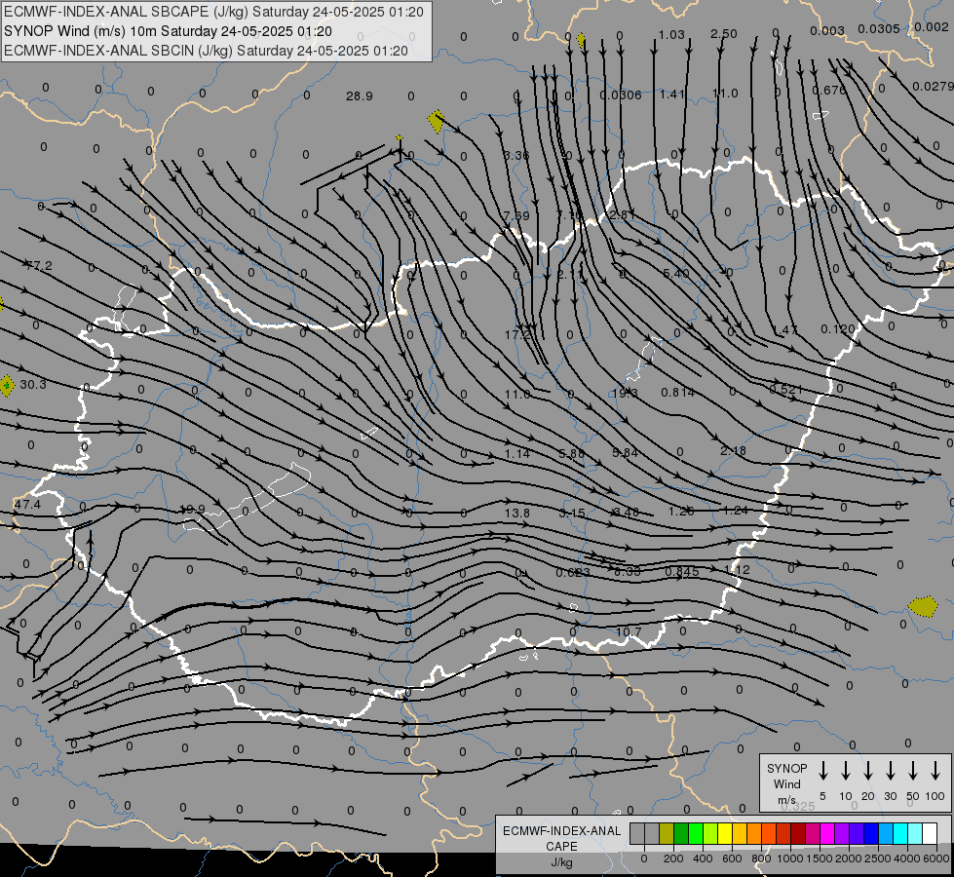Click the CAPE value 1.24
The image size is (954, 877).
point(736,511)
